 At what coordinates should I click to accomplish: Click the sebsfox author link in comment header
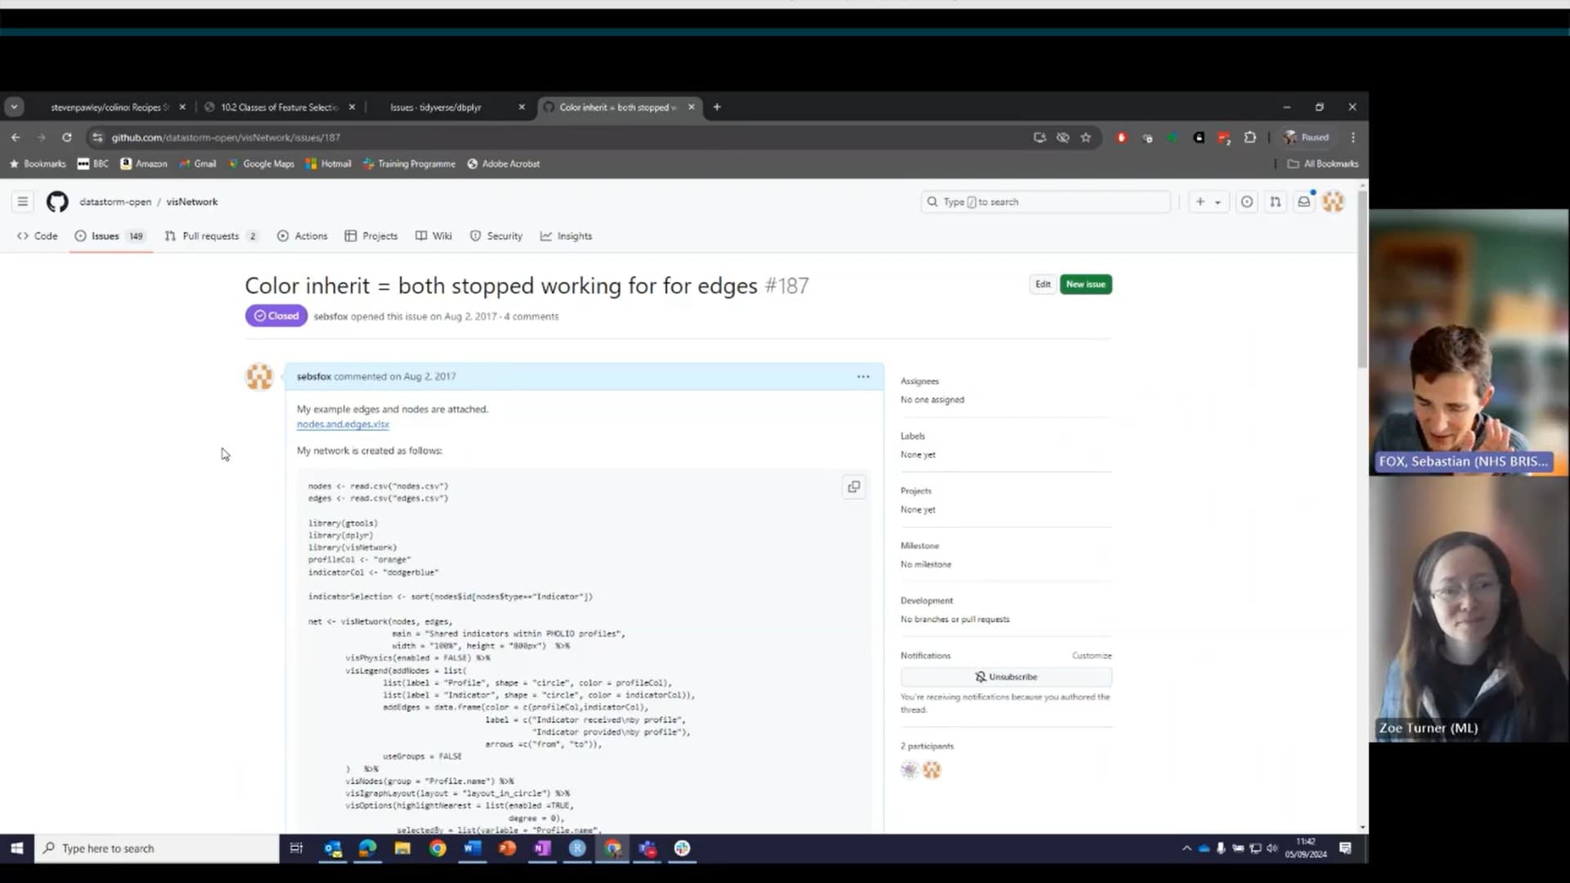point(314,377)
